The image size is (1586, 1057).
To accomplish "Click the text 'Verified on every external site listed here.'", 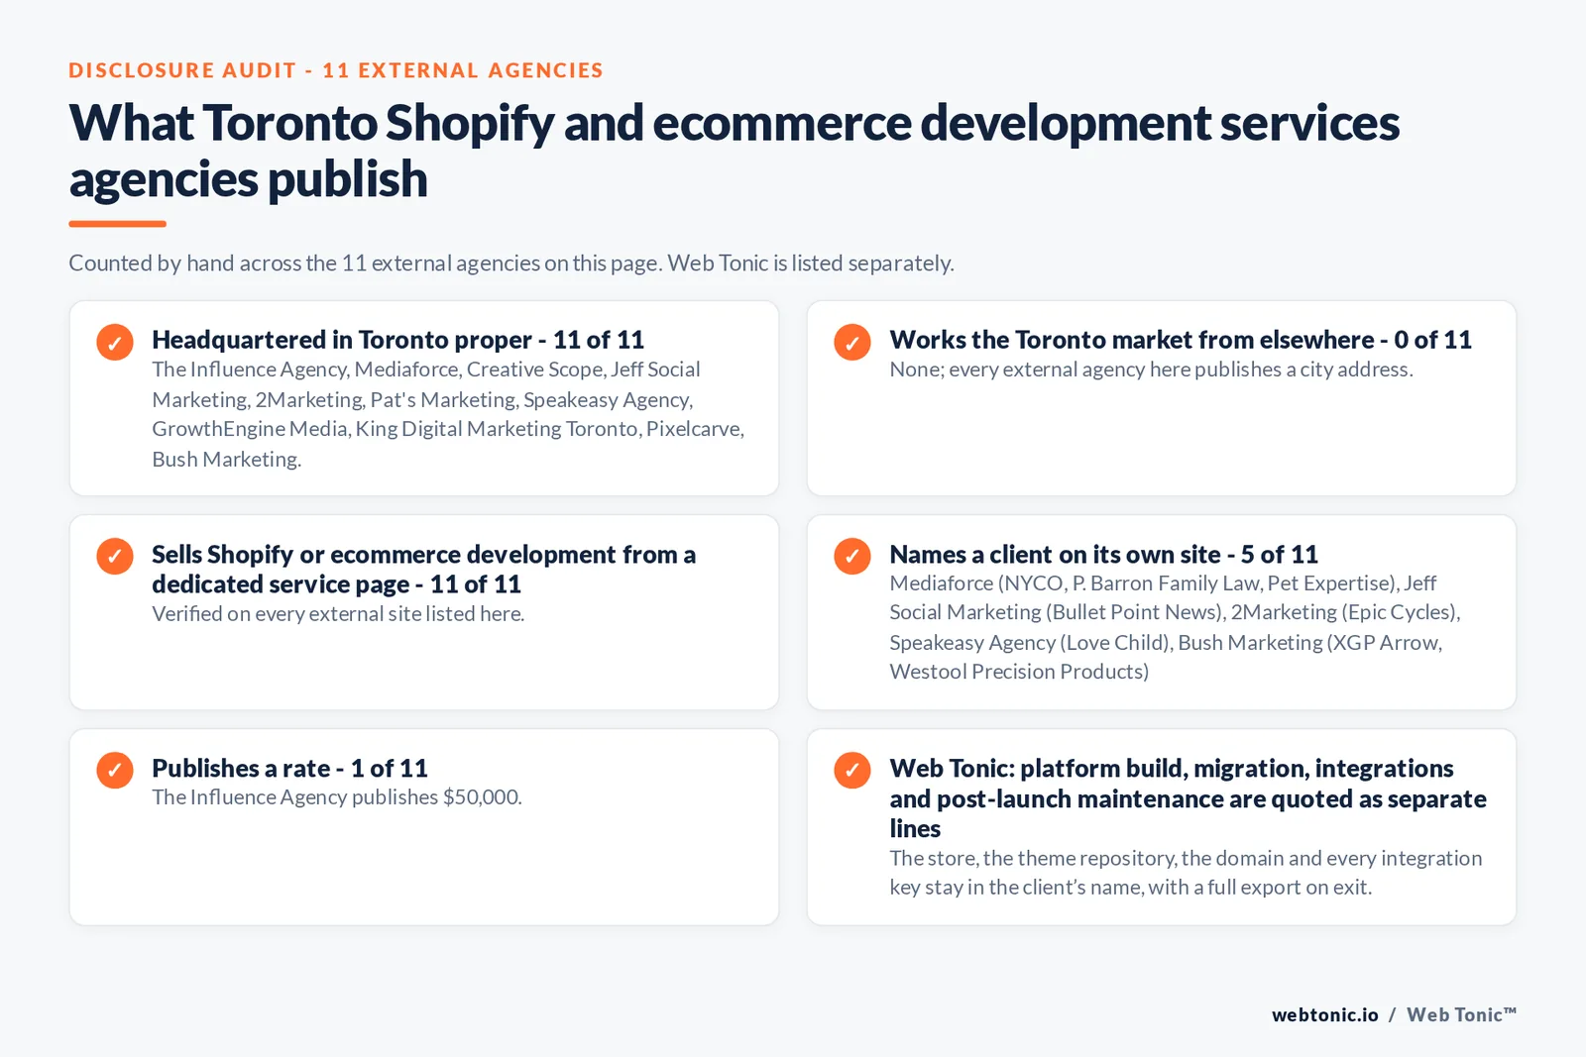I will click(x=338, y=614).
